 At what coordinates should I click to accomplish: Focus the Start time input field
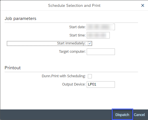click(98, 35)
